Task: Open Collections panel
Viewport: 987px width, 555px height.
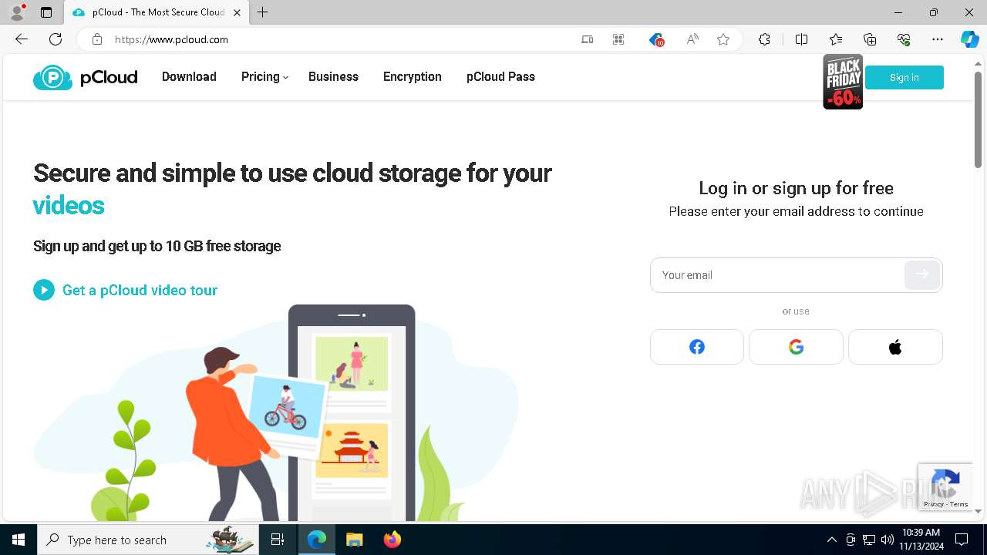Action: click(870, 39)
